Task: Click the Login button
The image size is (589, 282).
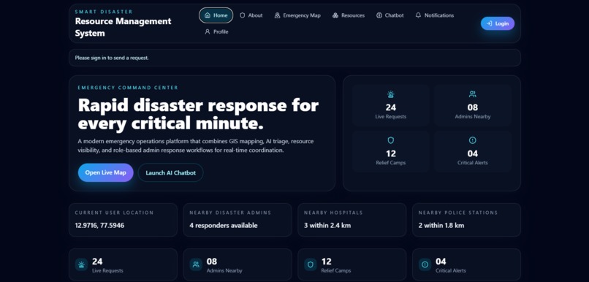Action: tap(498, 23)
